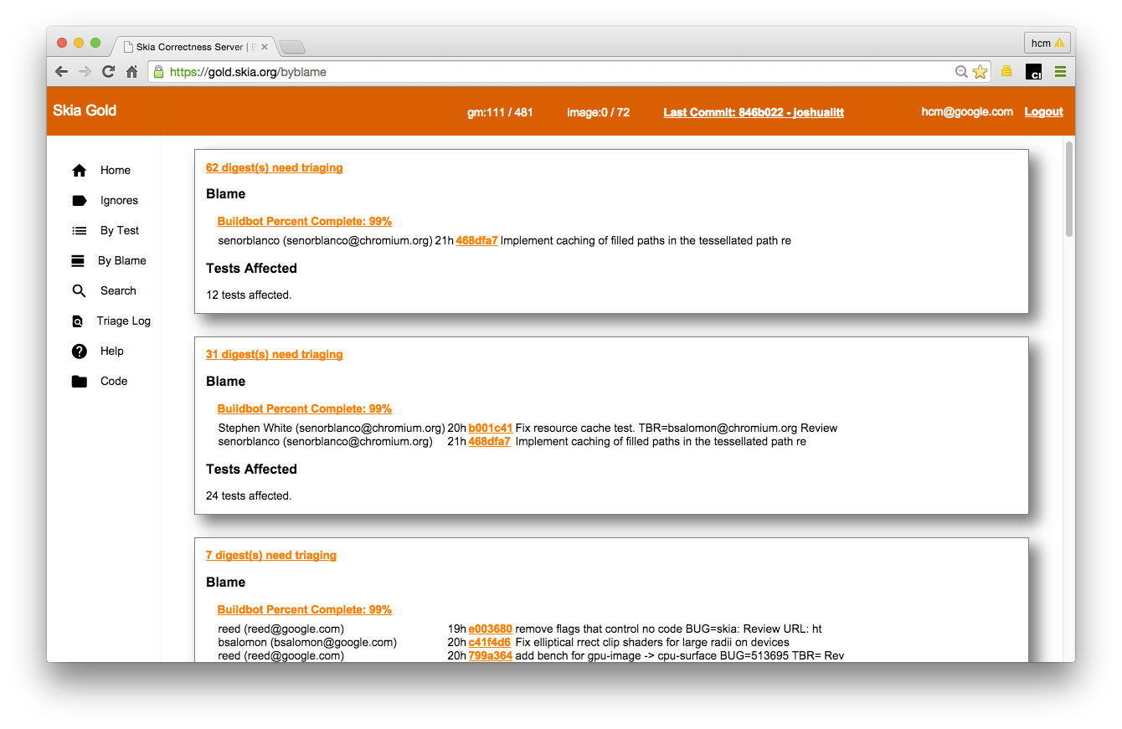Reload the page in browser toolbar
This screenshot has width=1122, height=729.
[x=108, y=72]
